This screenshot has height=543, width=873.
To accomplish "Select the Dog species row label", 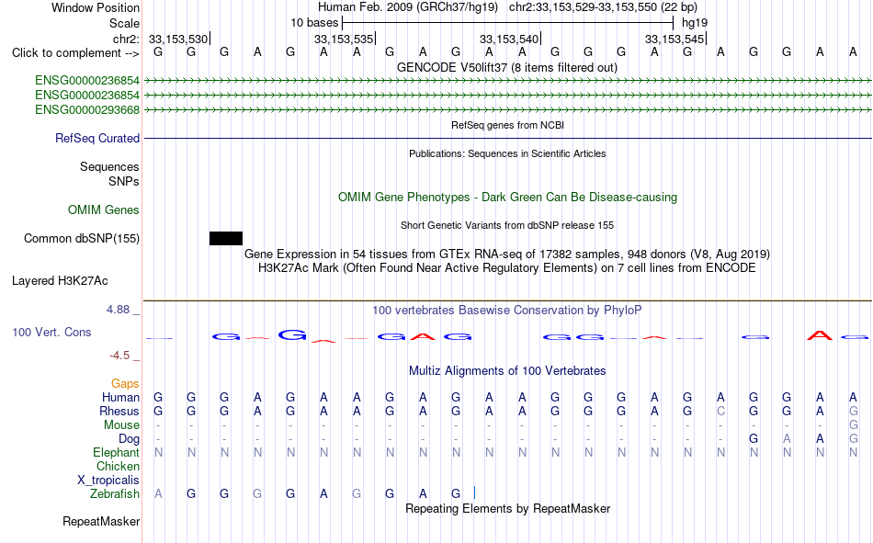I will click(x=129, y=439).
